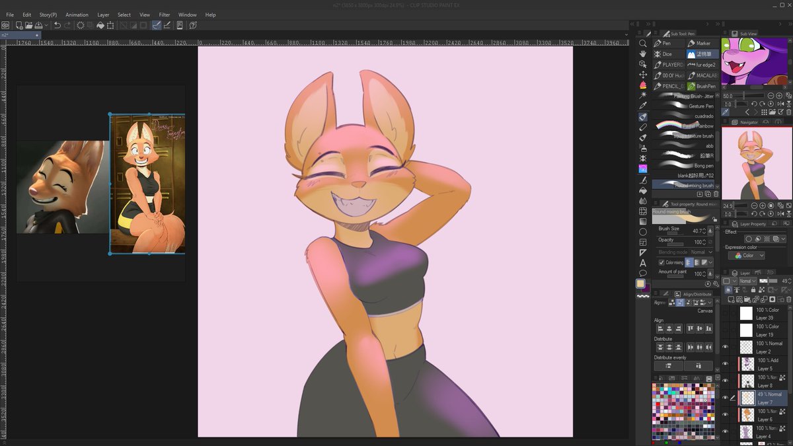Hide Layer 8

click(725, 381)
